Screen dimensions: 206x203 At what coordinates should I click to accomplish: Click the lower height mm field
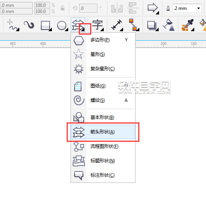16,11
